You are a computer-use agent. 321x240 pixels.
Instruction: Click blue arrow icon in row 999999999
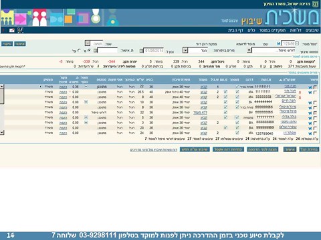point(310,128)
